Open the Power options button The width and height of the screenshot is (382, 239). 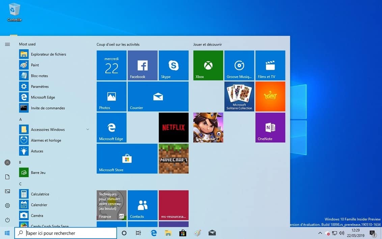point(7,220)
